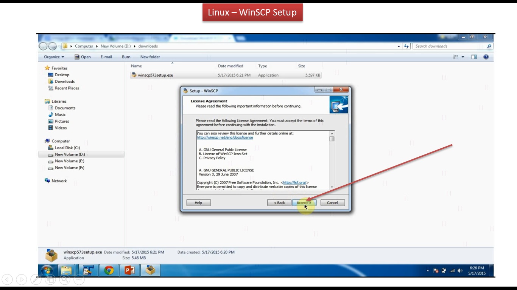Click the Computer breadcrumb in address bar

click(84, 46)
